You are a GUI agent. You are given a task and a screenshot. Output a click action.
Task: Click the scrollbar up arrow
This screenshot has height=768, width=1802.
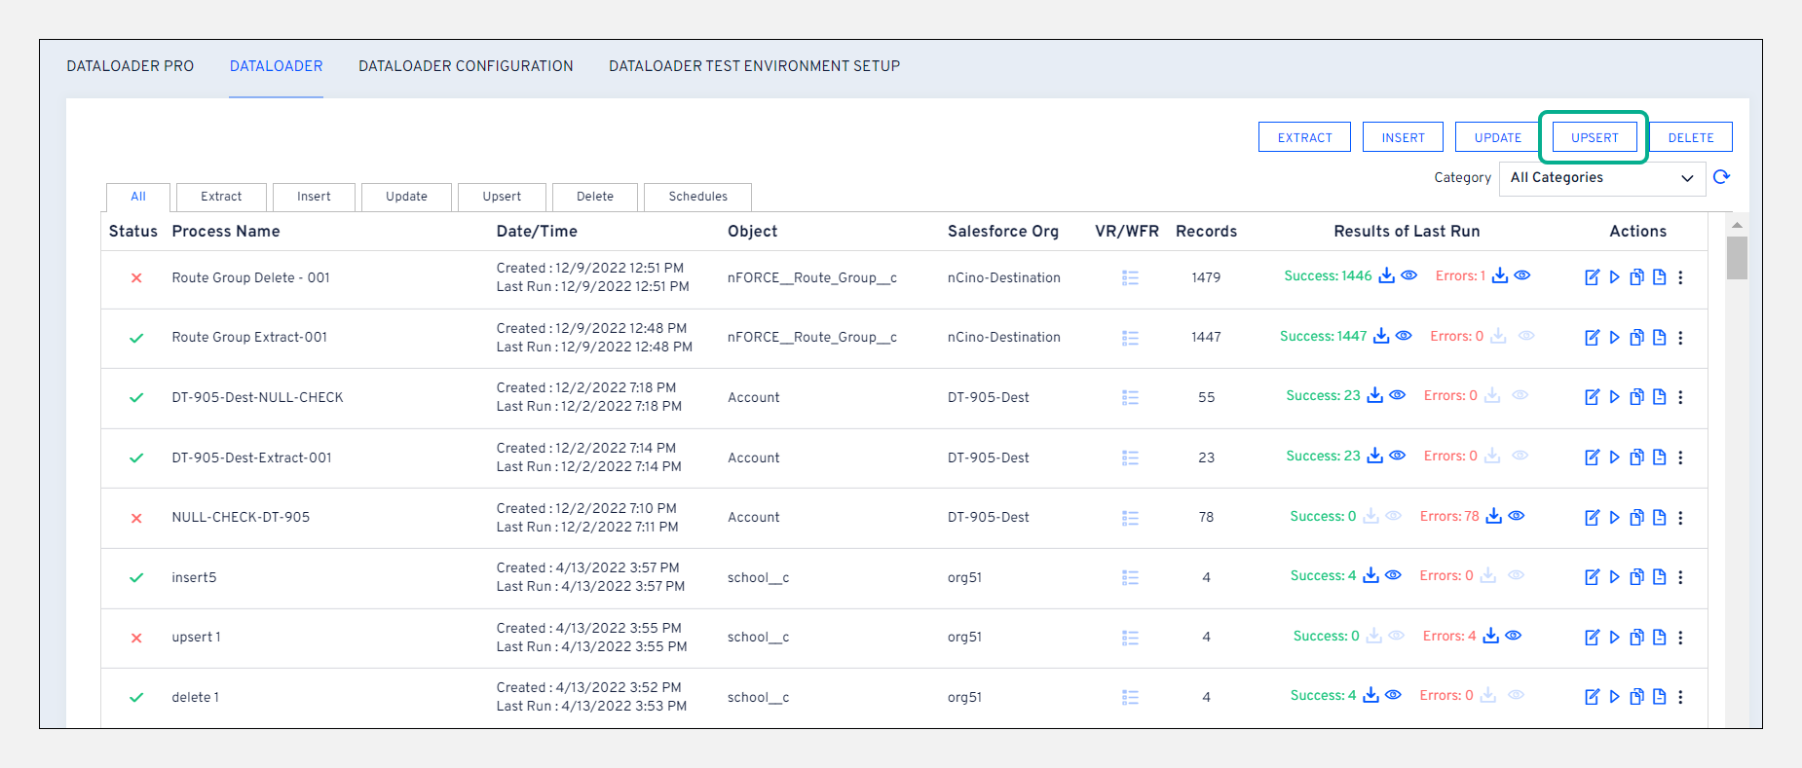(1737, 225)
